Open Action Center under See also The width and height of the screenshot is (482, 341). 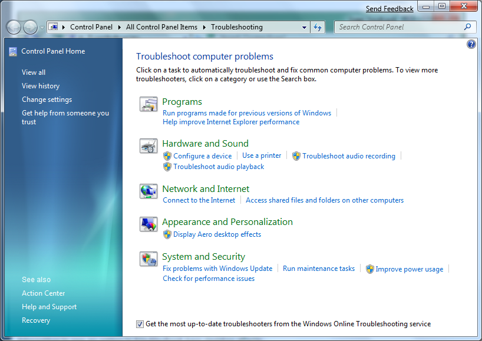pyautogui.click(x=44, y=293)
